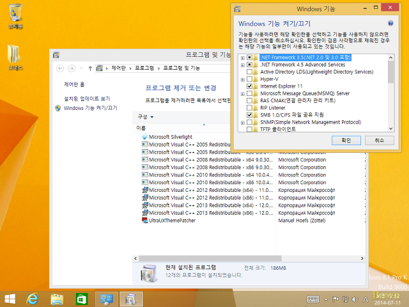Expand .NET Framework 3.5 tree node
This screenshot has width=409, height=307.
pos(243,58)
